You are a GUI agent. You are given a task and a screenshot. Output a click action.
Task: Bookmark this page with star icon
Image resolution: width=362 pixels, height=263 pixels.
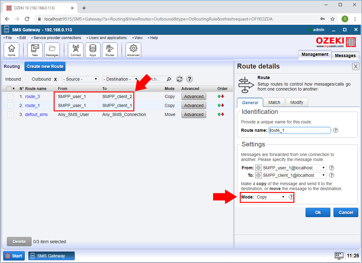[x=333, y=19]
